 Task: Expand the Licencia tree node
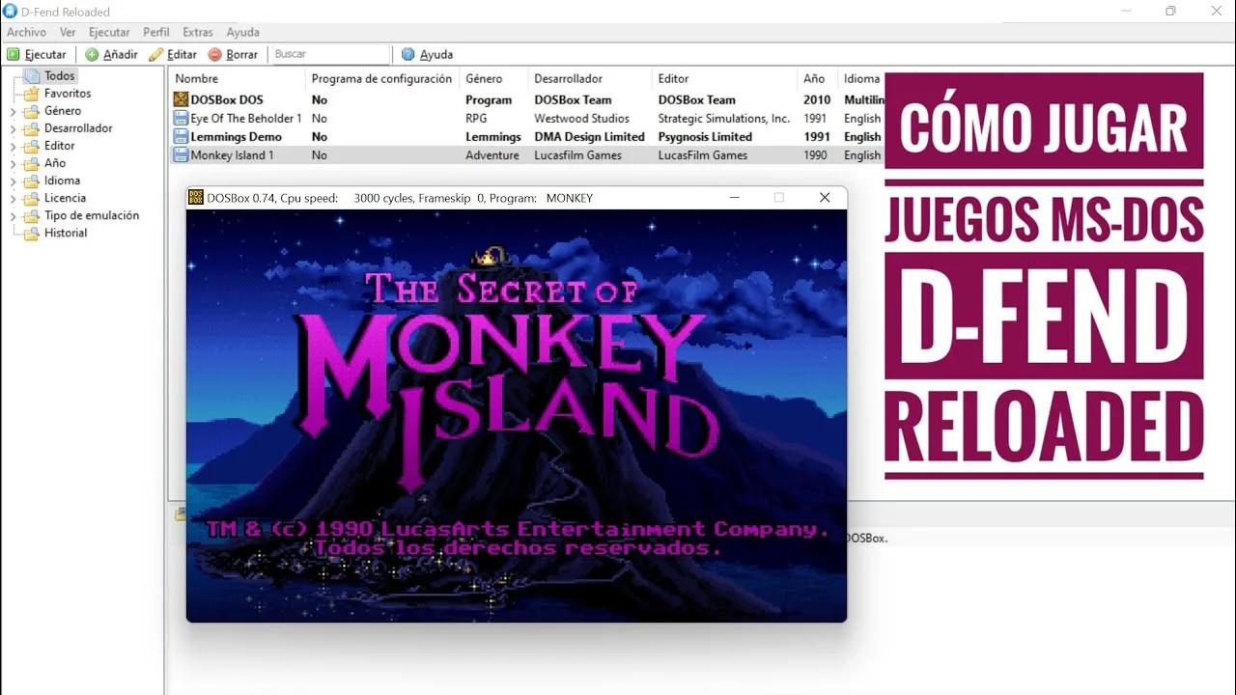click(13, 199)
